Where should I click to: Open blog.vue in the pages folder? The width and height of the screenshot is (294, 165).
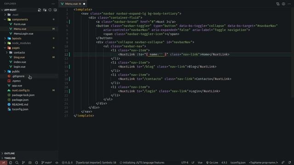(29, 57)
